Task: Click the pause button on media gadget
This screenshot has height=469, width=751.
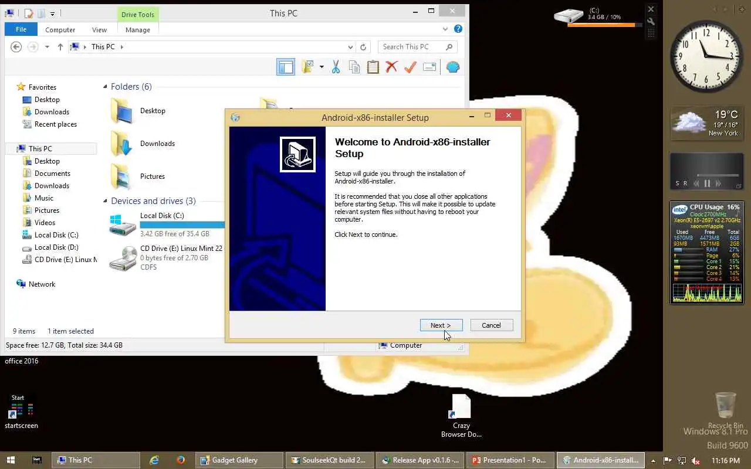Action: click(x=707, y=183)
